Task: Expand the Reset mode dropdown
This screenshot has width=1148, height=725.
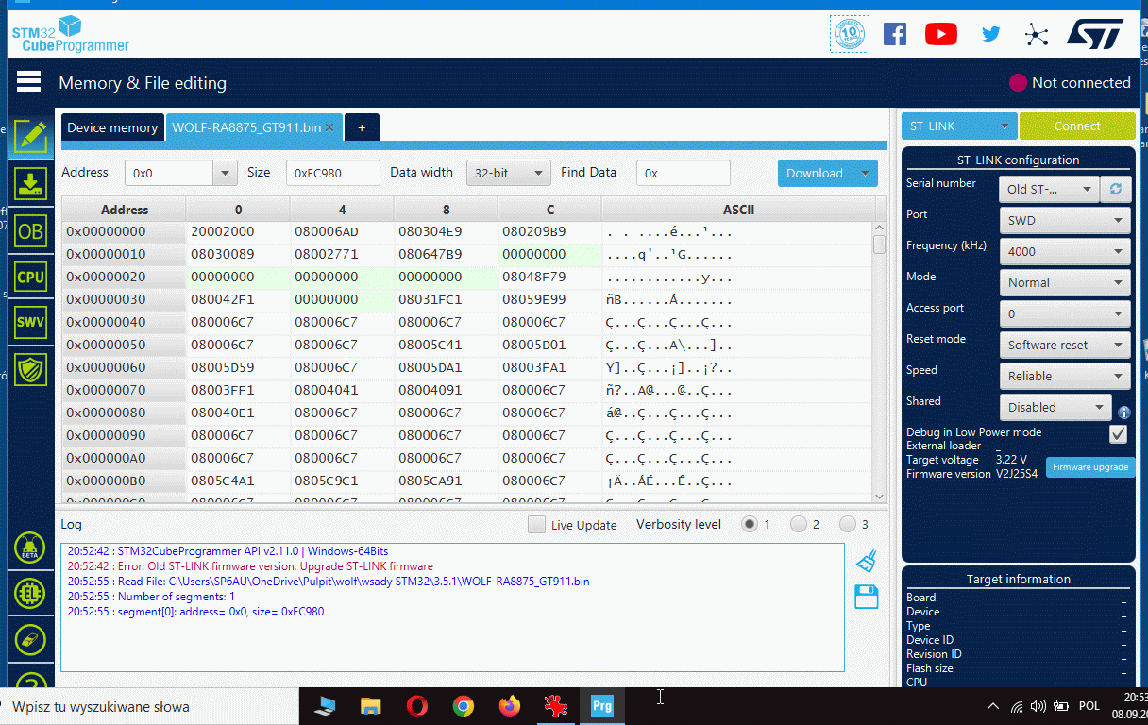Action: pos(1064,345)
